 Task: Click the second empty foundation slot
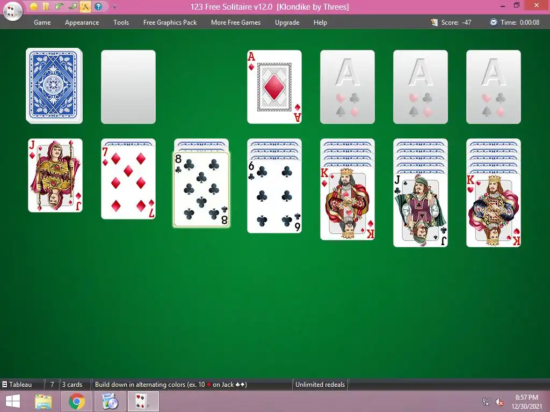point(348,87)
